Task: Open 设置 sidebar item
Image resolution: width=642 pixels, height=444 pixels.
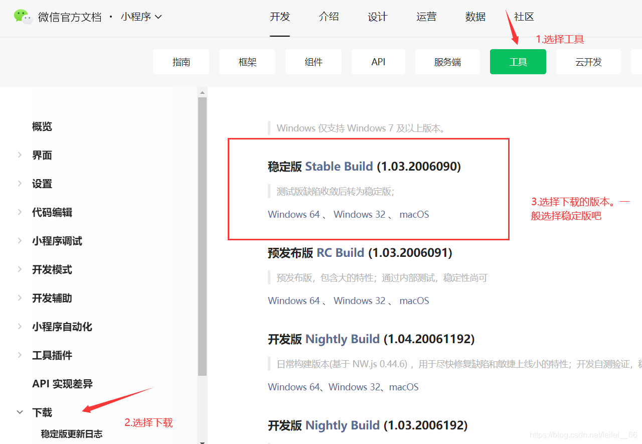Action: coord(42,184)
